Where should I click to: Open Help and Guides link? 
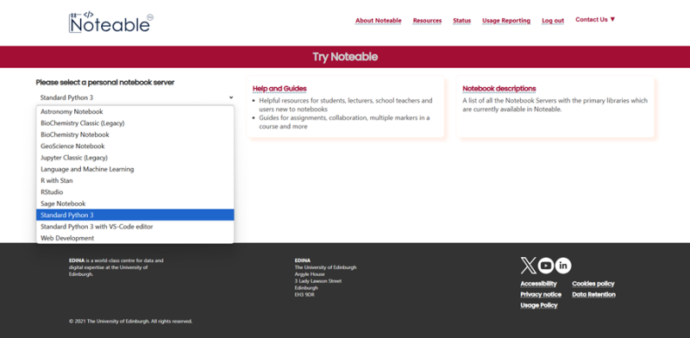click(x=279, y=89)
